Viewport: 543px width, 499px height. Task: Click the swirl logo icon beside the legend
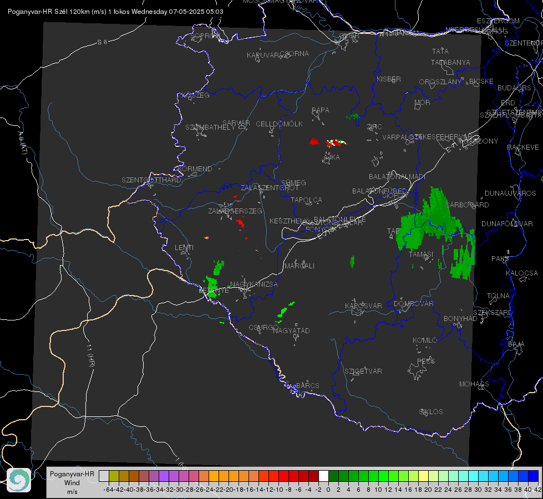[x=19, y=480]
